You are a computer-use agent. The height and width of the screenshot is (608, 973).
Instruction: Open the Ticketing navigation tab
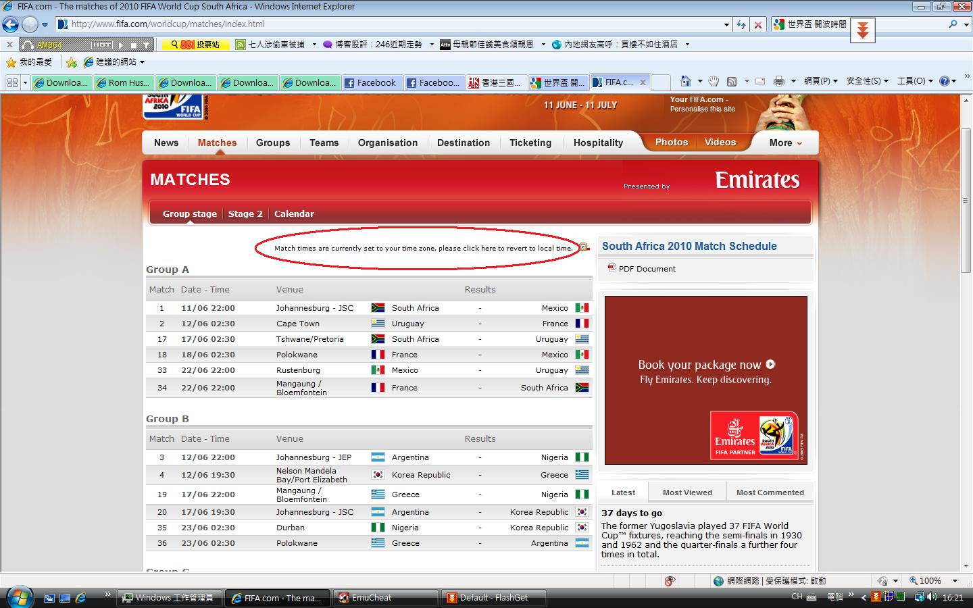530,143
